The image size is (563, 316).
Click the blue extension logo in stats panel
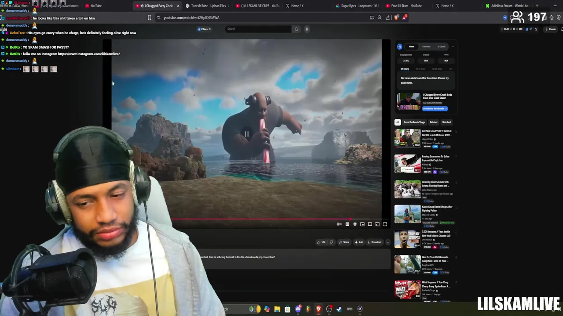[400, 47]
